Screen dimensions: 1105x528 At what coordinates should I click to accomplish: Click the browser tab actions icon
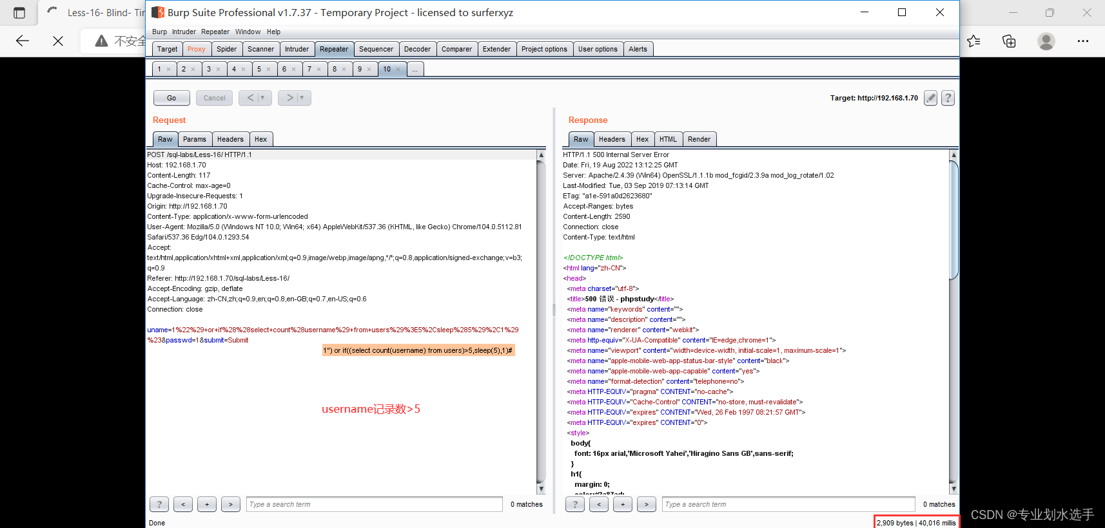[19, 13]
